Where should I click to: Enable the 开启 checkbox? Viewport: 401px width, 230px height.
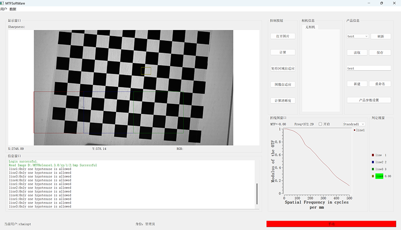click(320, 124)
